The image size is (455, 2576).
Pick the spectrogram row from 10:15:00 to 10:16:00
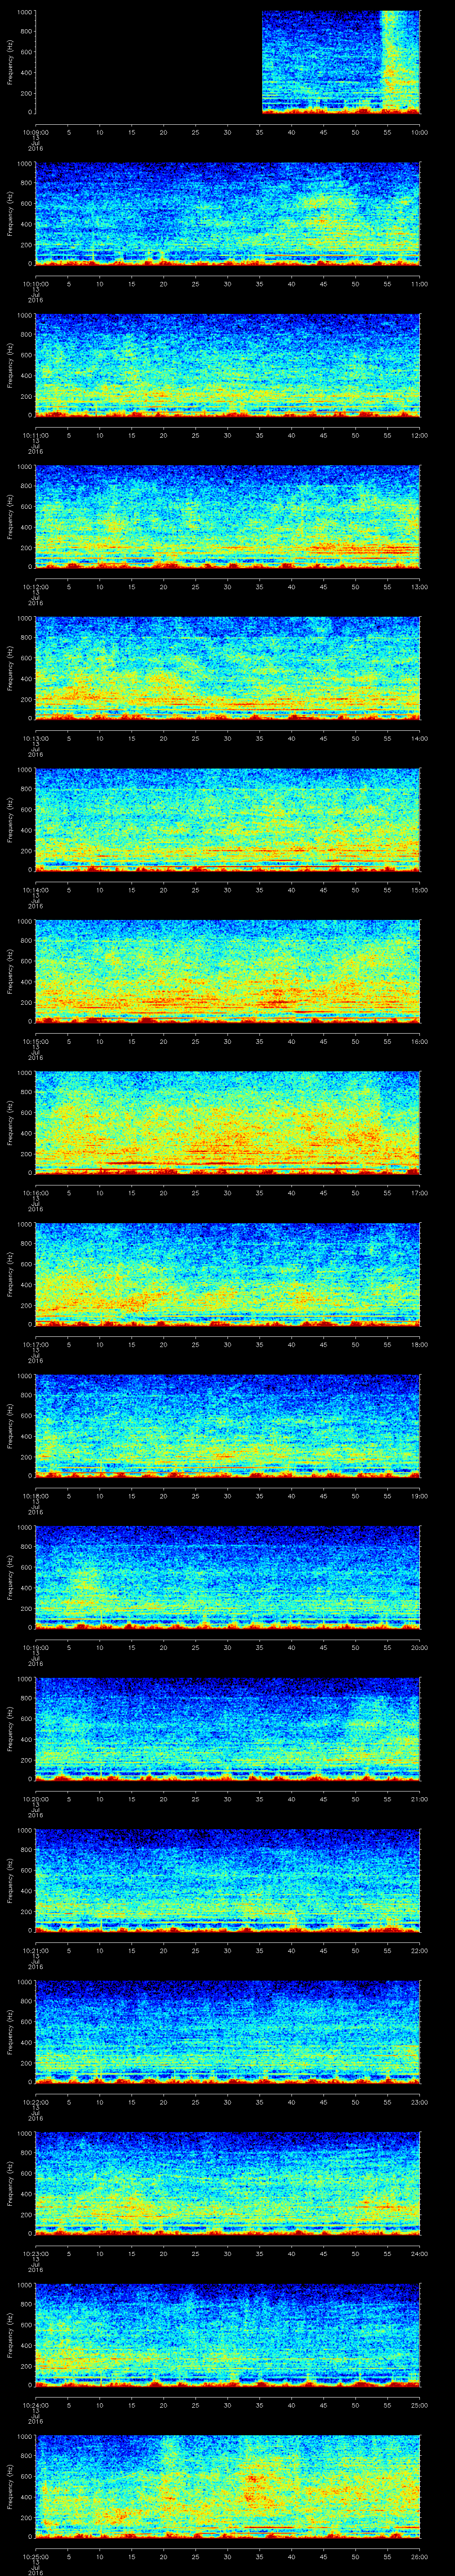pyautogui.click(x=227, y=971)
